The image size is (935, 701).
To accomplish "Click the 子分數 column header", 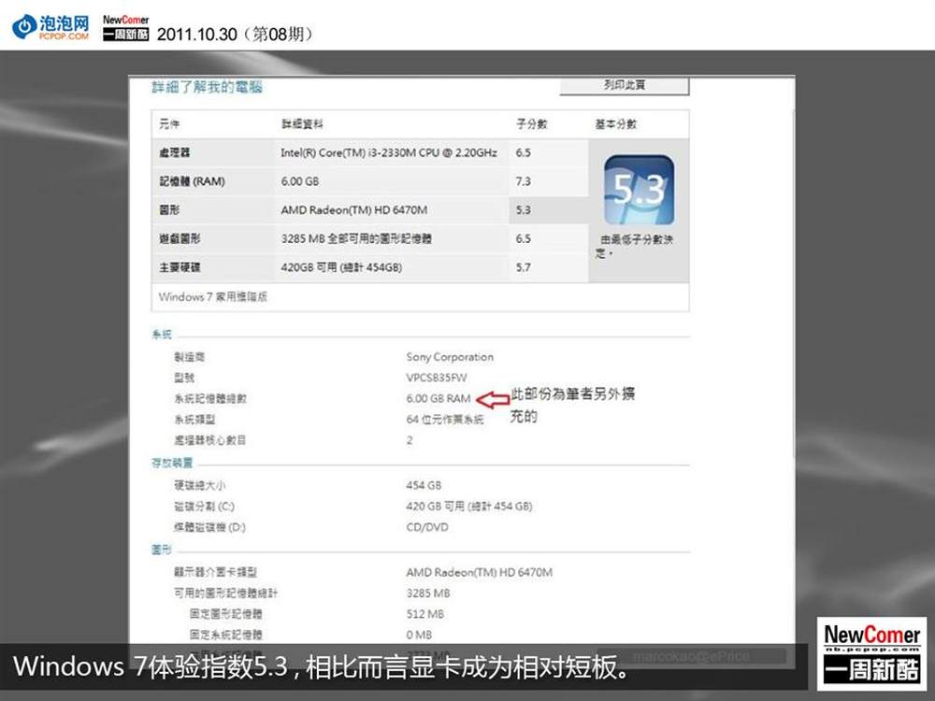I will [x=531, y=124].
